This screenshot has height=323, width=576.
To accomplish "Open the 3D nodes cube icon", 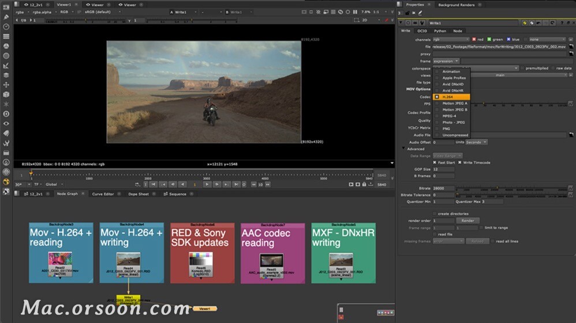I will (6, 94).
